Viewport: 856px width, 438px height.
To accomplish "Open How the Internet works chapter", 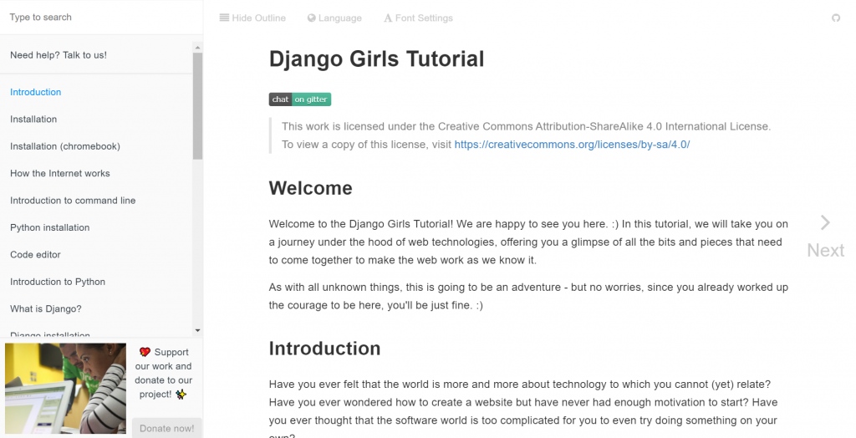I will (x=60, y=173).
